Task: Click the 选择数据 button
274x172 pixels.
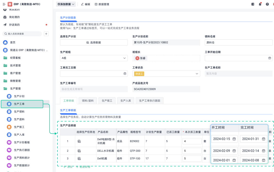Action: (x=94, y=42)
